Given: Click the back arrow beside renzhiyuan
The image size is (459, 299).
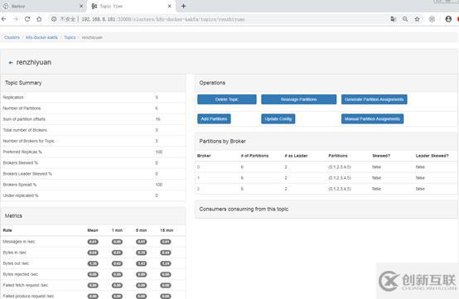Looking at the screenshot, I should coord(11,63).
